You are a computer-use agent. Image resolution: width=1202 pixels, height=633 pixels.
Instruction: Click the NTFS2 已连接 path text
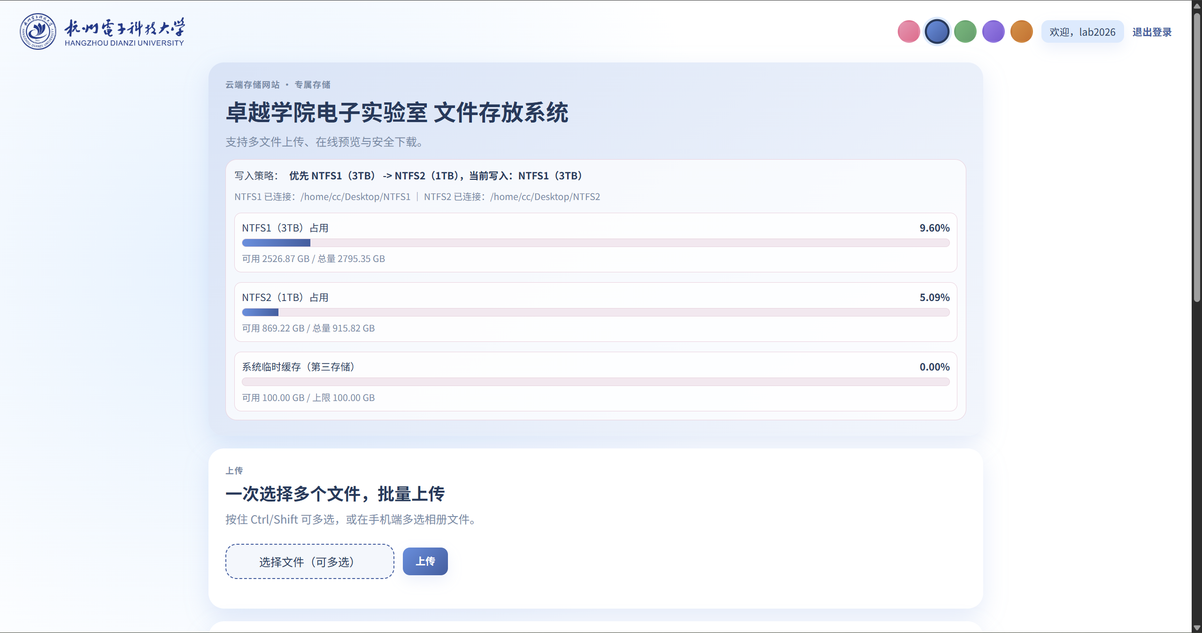coord(512,197)
